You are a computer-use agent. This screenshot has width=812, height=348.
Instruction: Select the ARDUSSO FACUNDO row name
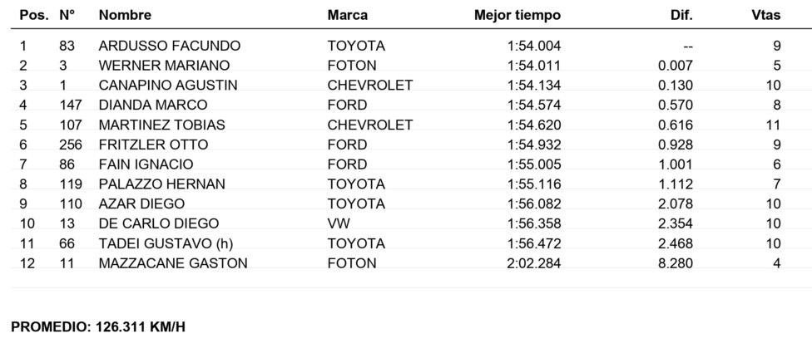coord(170,46)
